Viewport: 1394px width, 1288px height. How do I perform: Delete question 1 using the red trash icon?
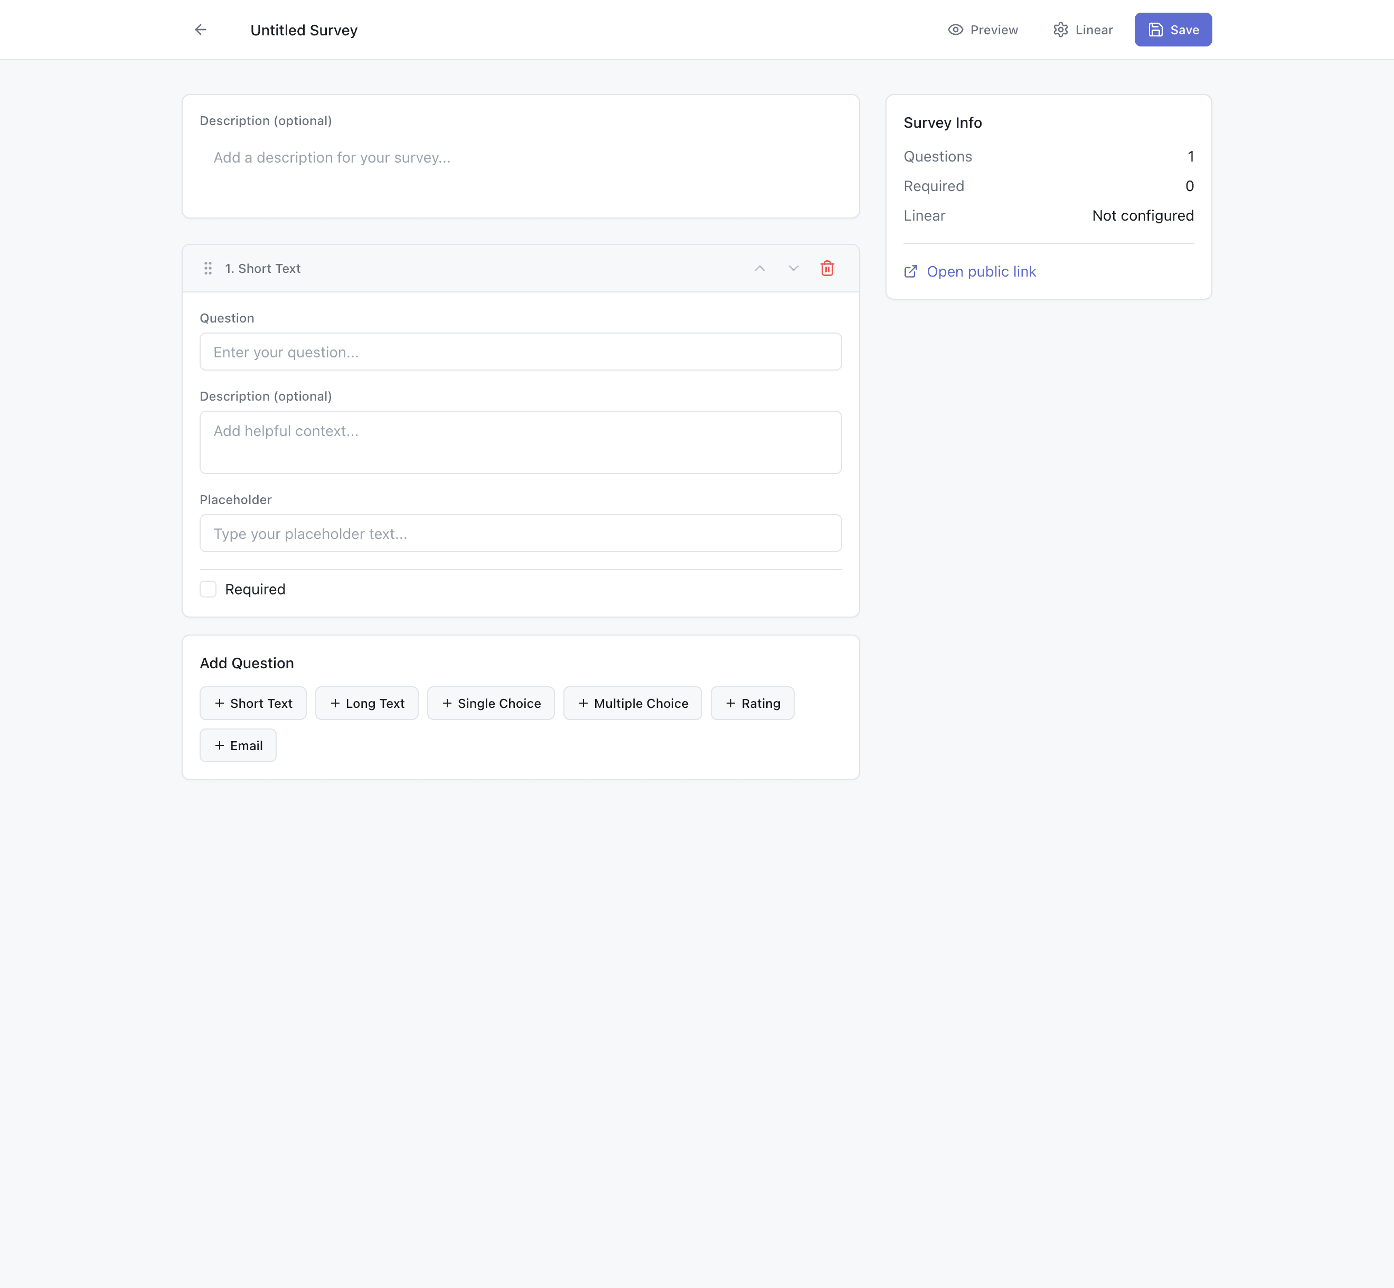coord(827,268)
